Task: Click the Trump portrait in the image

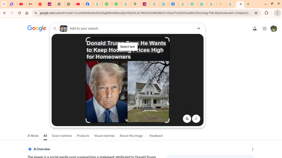Action: point(107,92)
